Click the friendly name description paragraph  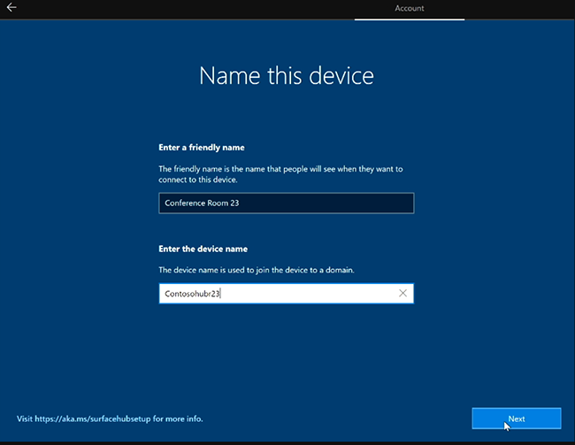point(280,174)
